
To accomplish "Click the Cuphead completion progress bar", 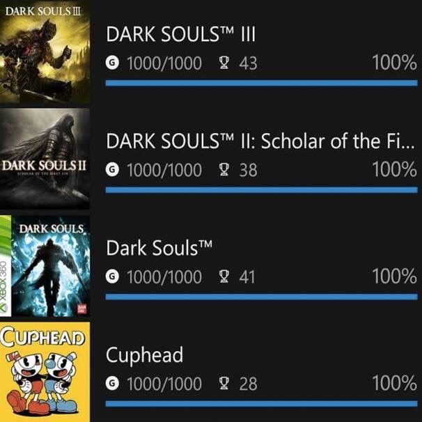I will click(261, 403).
